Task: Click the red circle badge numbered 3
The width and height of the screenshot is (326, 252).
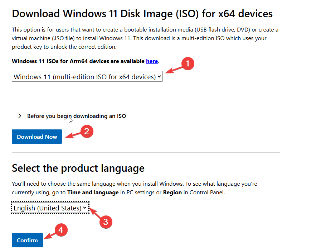Action: [106, 222]
